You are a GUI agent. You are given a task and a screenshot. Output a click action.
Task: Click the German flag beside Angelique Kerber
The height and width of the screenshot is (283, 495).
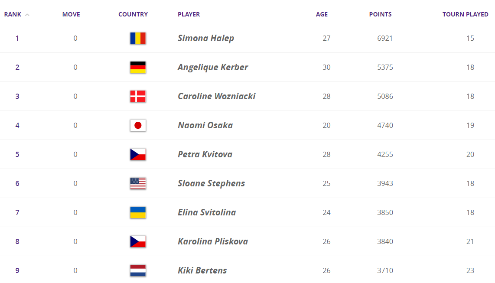click(138, 67)
